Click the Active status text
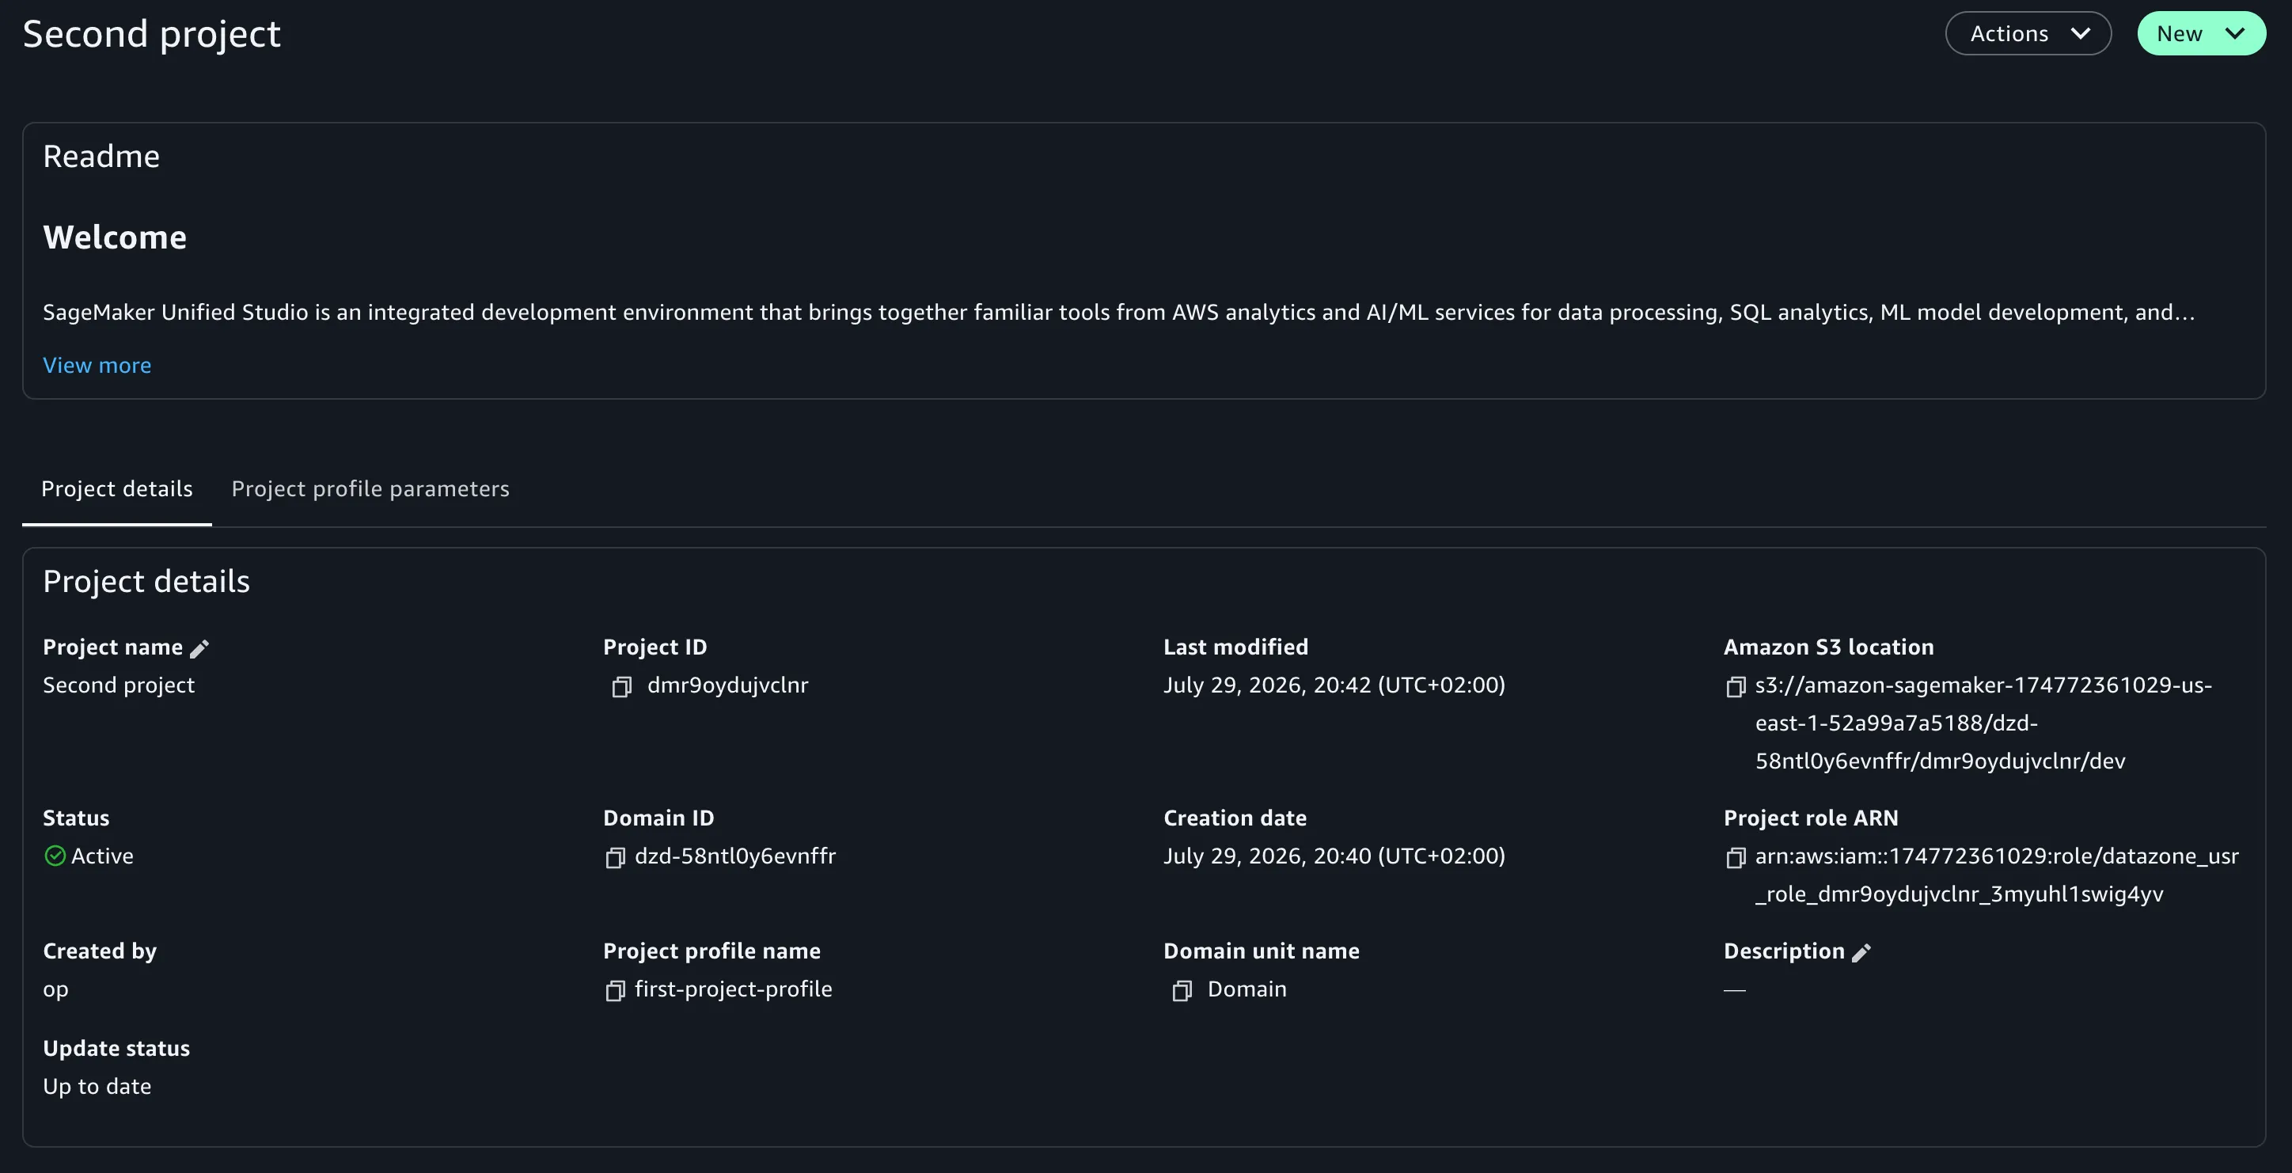 coord(102,856)
